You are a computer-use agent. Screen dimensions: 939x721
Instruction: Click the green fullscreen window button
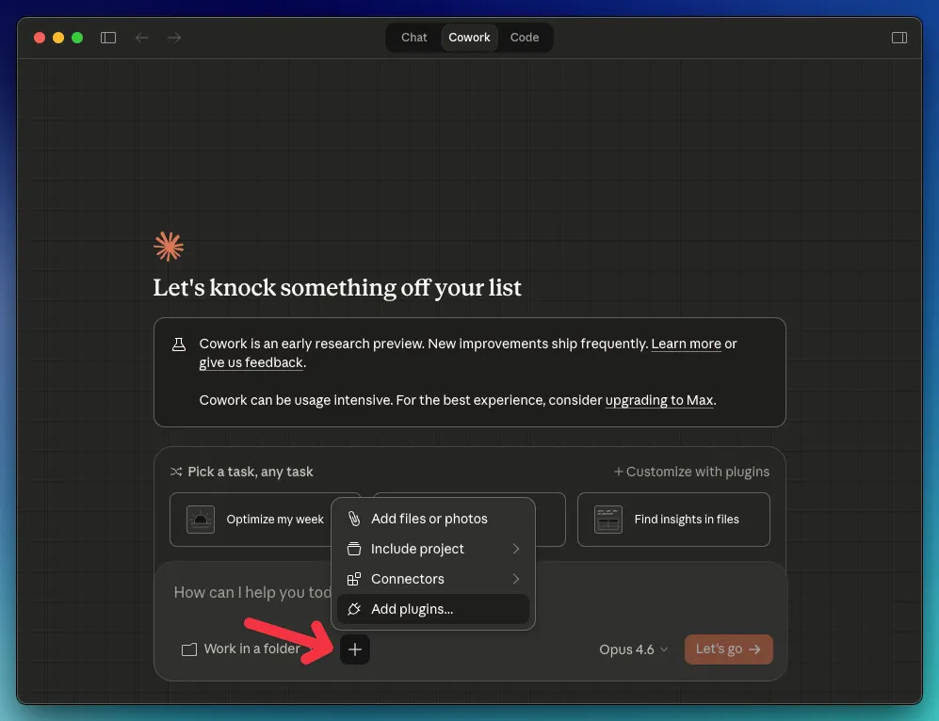tap(77, 38)
